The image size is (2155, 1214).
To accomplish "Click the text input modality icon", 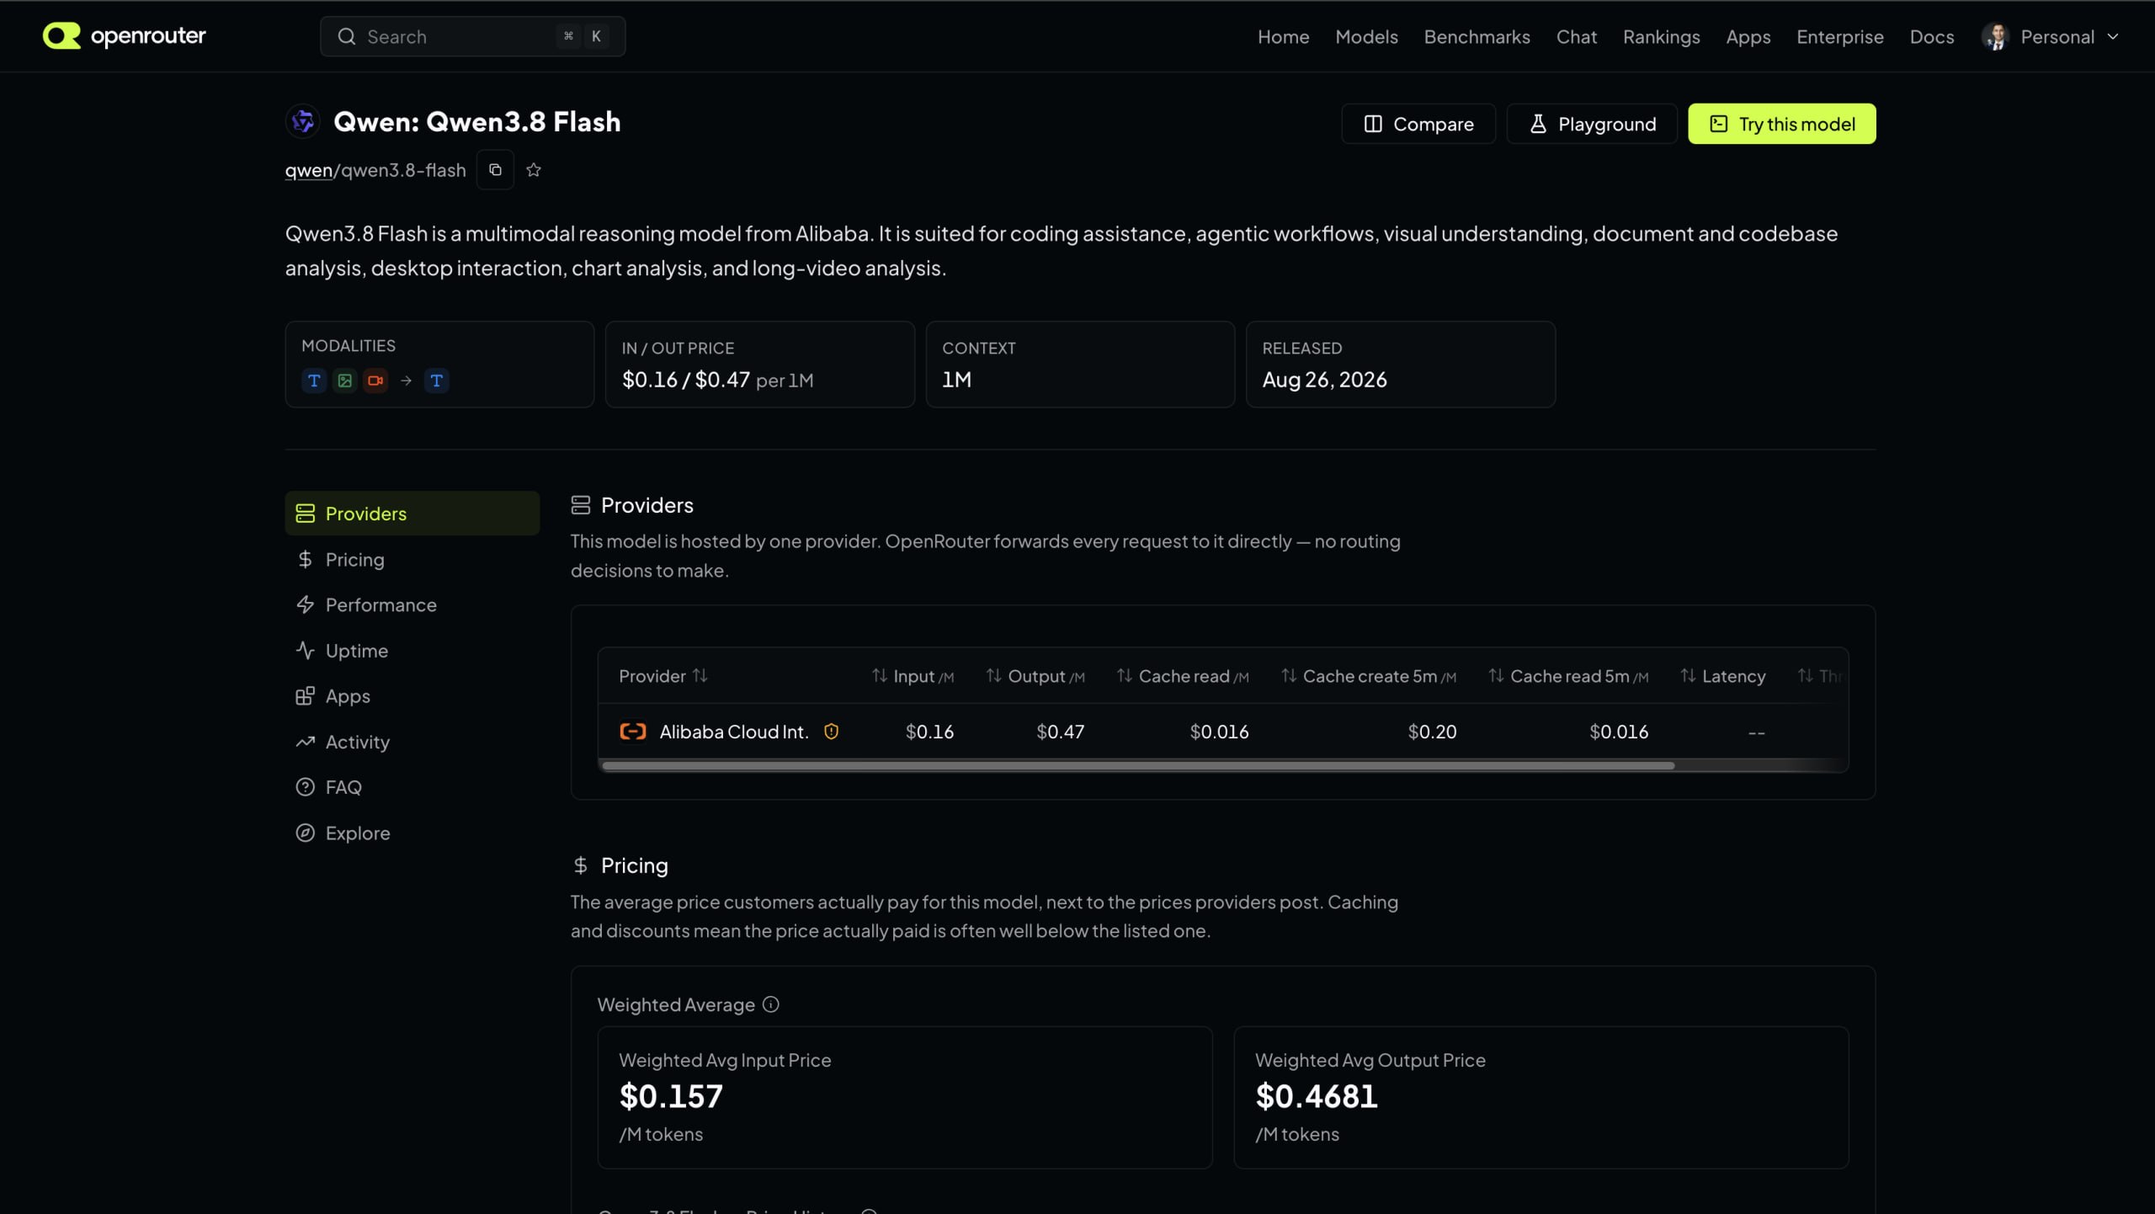I will tap(314, 381).
